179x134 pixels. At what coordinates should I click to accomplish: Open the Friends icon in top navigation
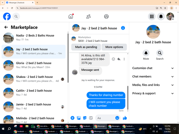click(x=88, y=16)
